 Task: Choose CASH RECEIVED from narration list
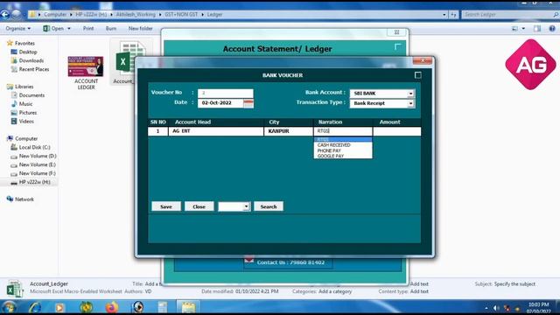tap(343, 145)
